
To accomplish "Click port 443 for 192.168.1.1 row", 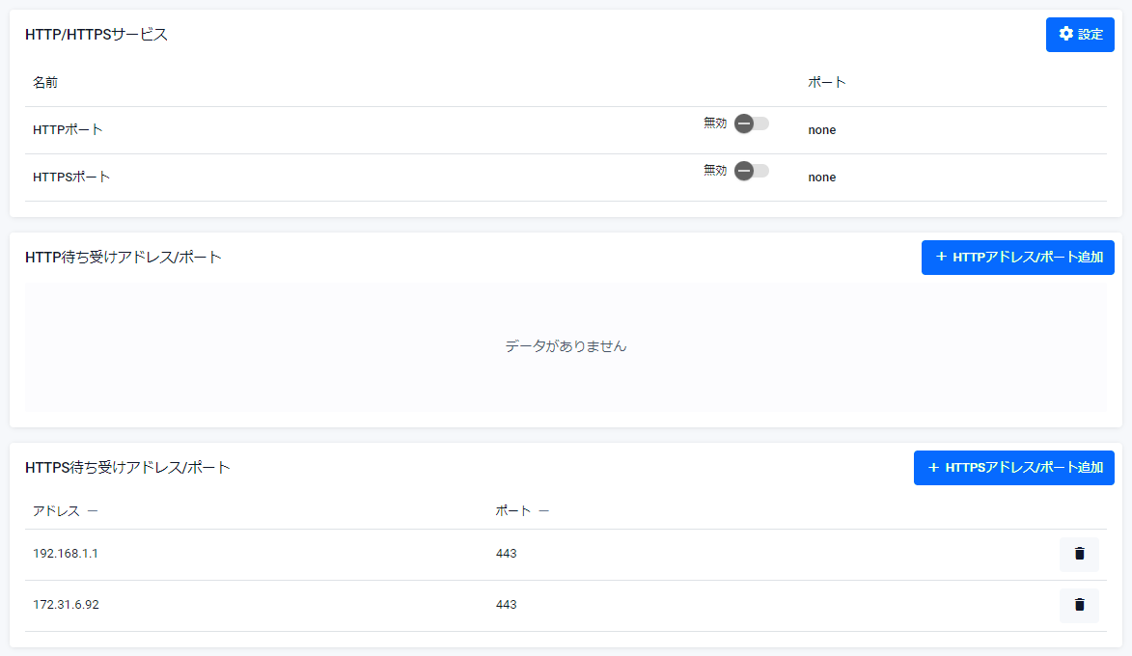I will (x=506, y=554).
